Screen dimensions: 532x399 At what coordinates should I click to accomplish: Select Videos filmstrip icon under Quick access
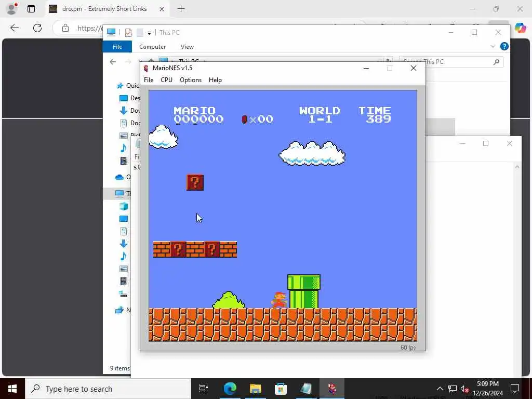click(124, 161)
